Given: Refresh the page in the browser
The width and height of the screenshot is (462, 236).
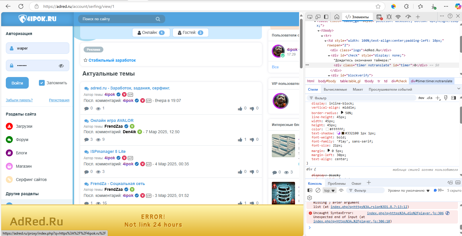Looking at the screenshot, I should [21, 6].
